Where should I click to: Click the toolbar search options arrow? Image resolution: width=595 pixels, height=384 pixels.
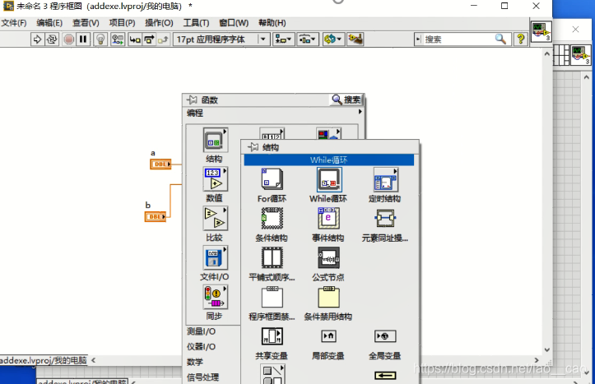pyautogui.click(x=418, y=39)
